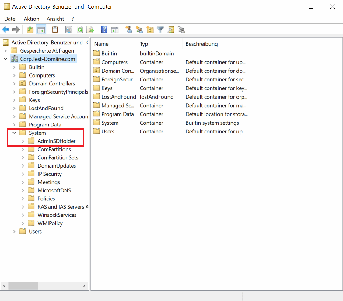Select MicrosoftDNS in the tree
Viewport: 343px width, 301px height.
[x=54, y=190]
